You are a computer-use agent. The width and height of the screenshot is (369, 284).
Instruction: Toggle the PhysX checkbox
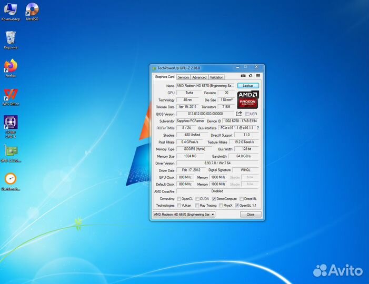(x=221, y=206)
